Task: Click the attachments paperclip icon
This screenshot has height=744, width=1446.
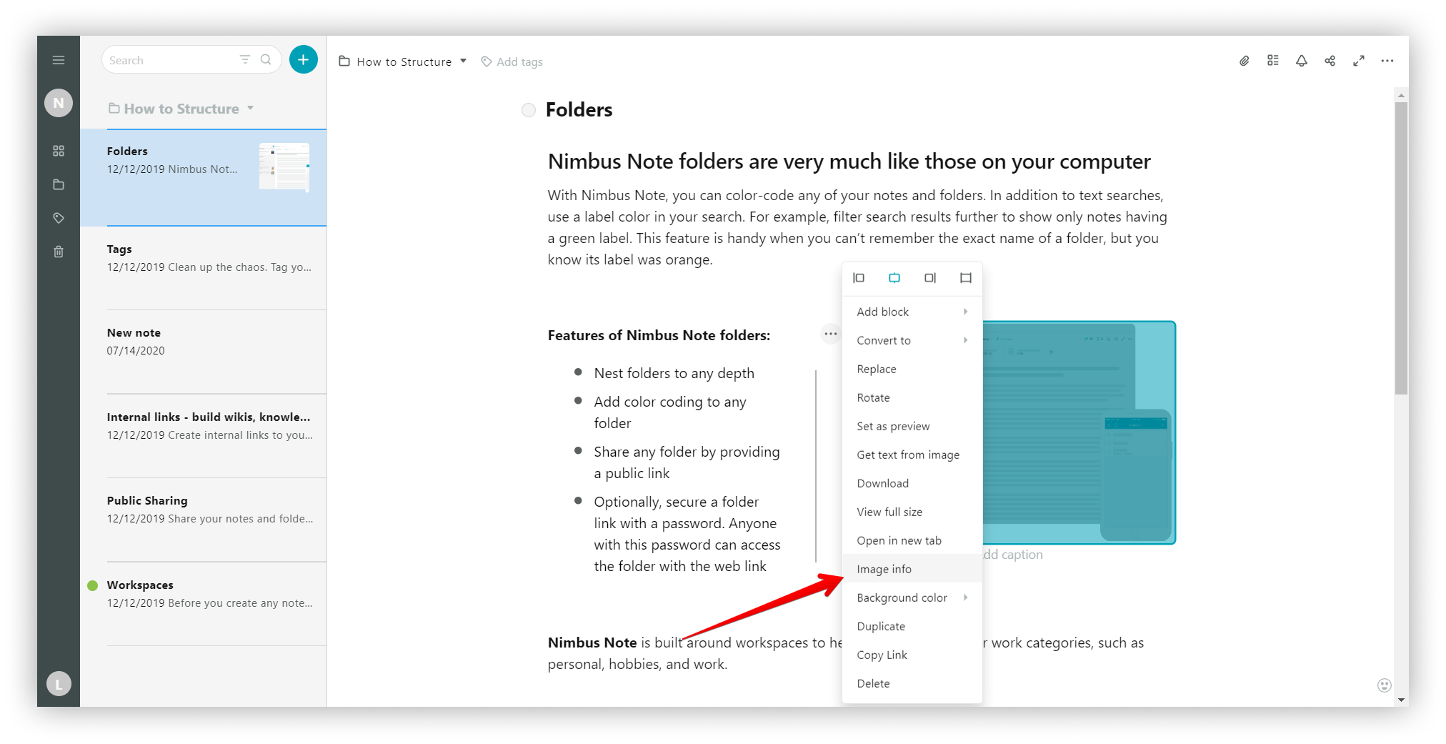Action: pyautogui.click(x=1245, y=61)
